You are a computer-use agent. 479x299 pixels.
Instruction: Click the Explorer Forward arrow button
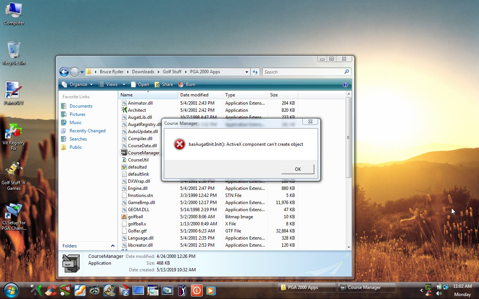(74, 72)
